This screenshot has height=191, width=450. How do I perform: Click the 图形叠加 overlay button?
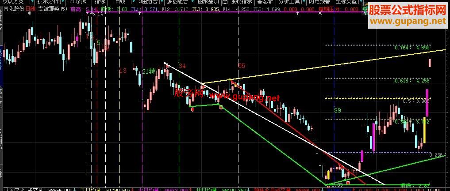click(209, 2)
